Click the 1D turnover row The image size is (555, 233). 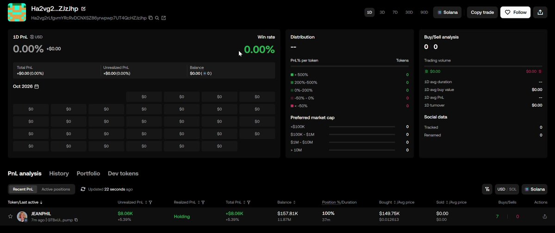tap(483, 105)
